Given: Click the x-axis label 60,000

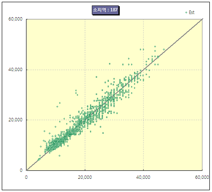Looking at the screenshot, I should point(202,177).
